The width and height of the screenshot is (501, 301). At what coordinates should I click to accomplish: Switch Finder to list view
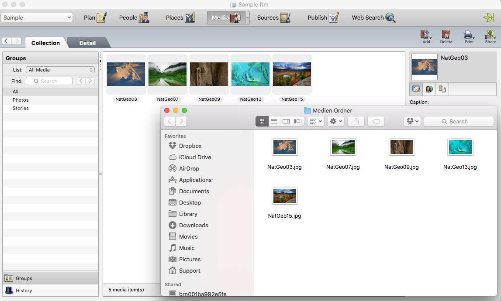274,121
